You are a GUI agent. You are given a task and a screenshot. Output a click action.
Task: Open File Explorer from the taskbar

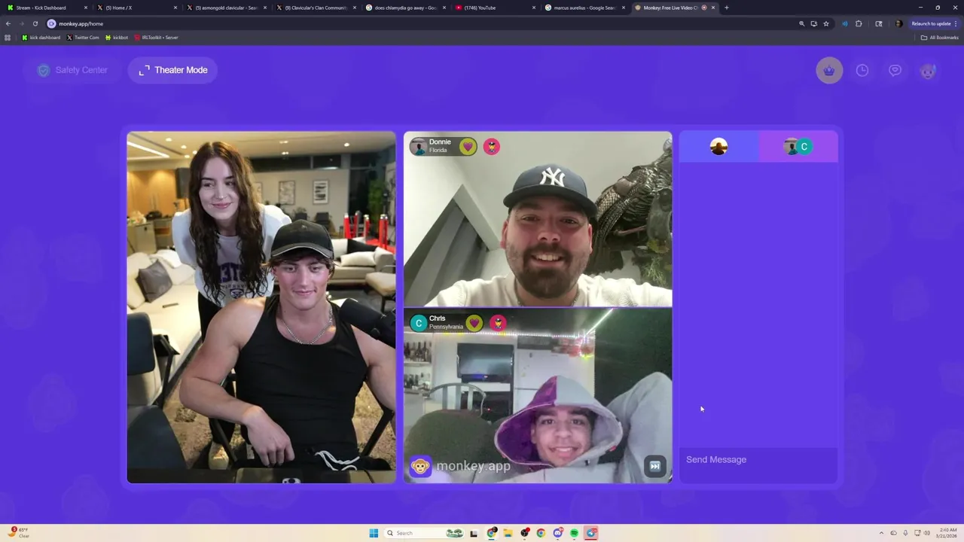point(508,533)
